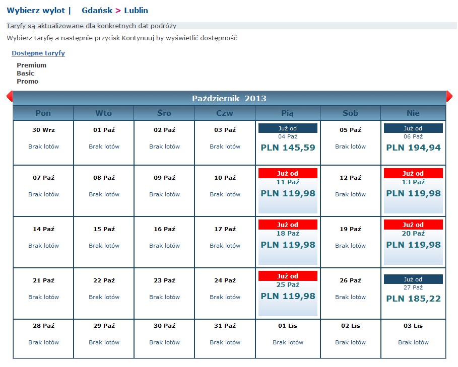Click the 08 Paź date cell
Screen dimensions: 458x367
click(x=104, y=191)
